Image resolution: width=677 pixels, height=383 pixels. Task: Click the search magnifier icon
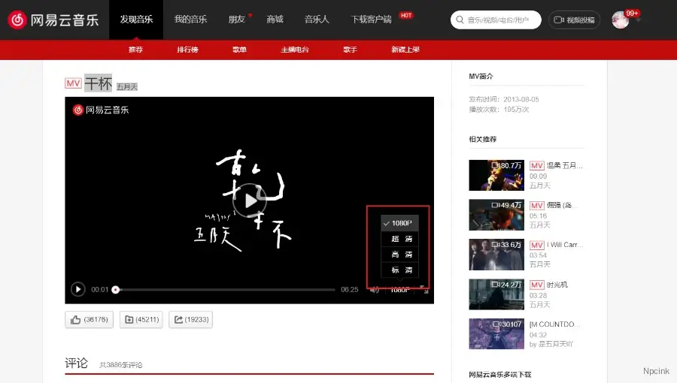[460, 20]
